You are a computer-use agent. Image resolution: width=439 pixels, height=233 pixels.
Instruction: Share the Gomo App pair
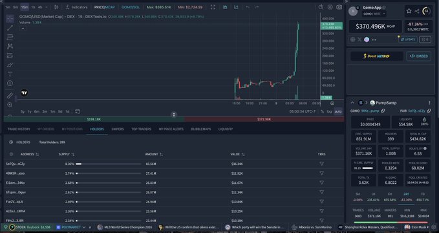pyautogui.click(x=417, y=11)
